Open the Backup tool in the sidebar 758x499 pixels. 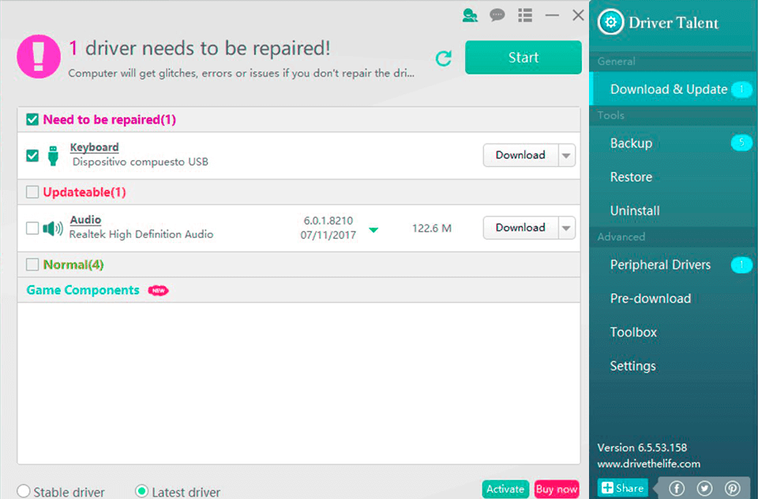point(633,143)
